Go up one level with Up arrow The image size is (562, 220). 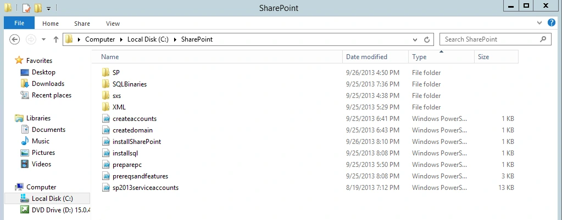56,39
